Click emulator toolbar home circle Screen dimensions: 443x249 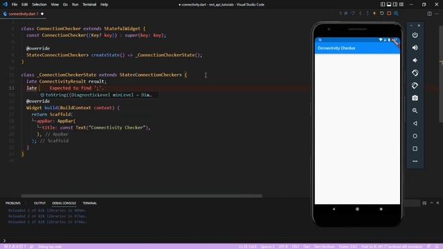[415, 136]
